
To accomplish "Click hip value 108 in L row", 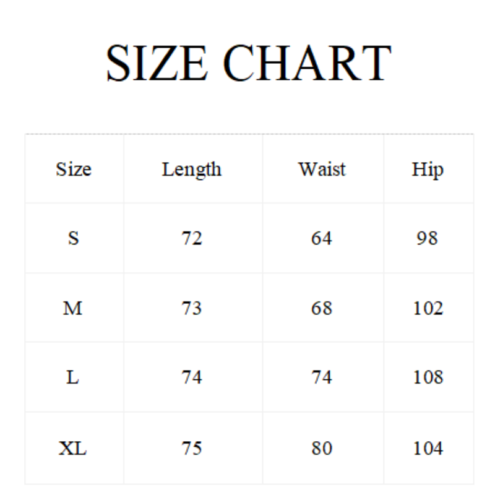I will 428,377.
